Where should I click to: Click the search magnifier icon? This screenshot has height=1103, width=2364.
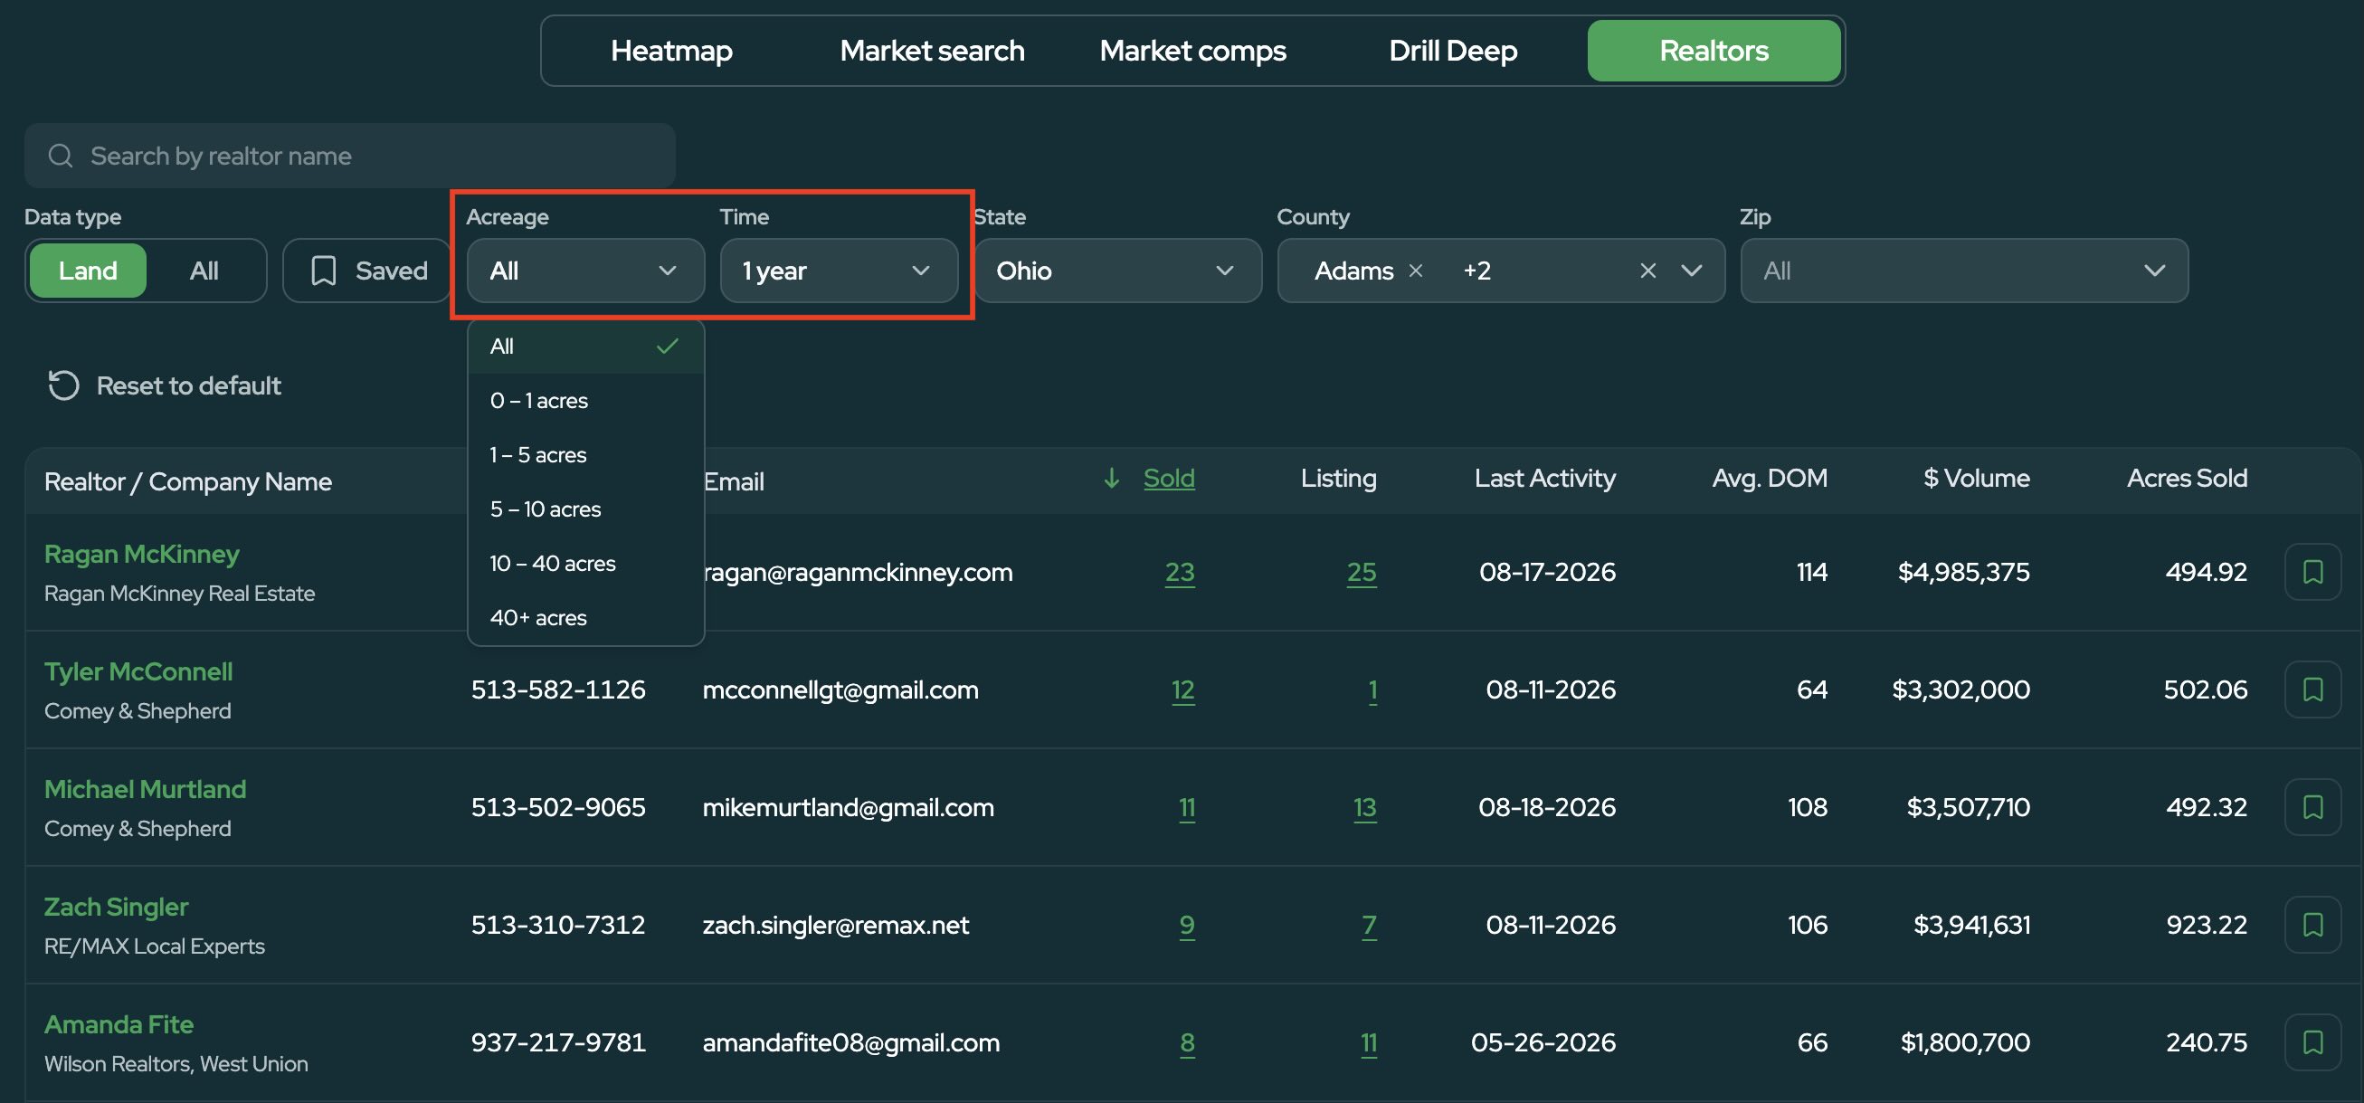[x=61, y=156]
